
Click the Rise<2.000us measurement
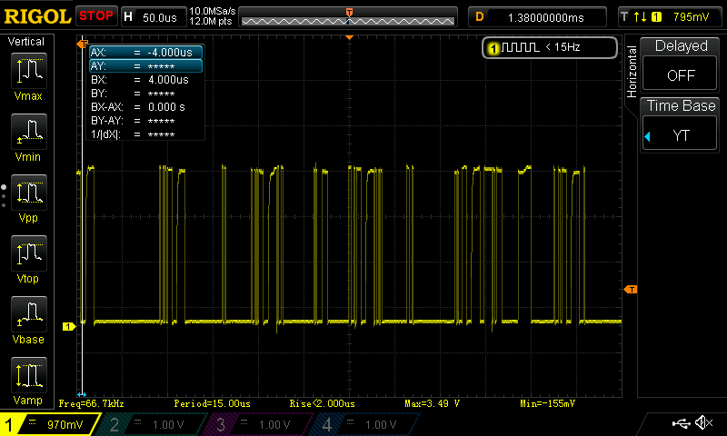point(323,403)
